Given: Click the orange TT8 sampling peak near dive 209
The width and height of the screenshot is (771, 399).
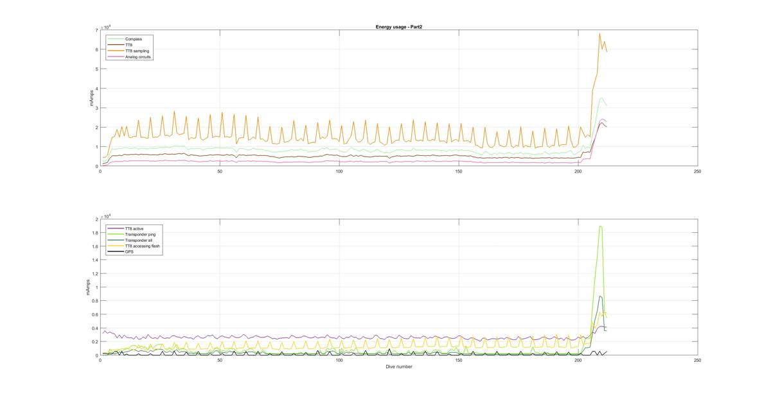Looking at the screenshot, I should pyautogui.click(x=599, y=34).
